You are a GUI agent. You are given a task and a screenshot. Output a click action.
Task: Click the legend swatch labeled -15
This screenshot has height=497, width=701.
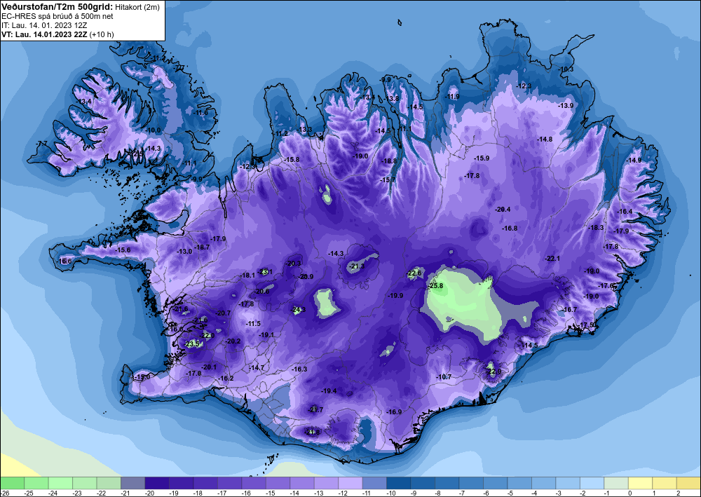click(x=278, y=483)
